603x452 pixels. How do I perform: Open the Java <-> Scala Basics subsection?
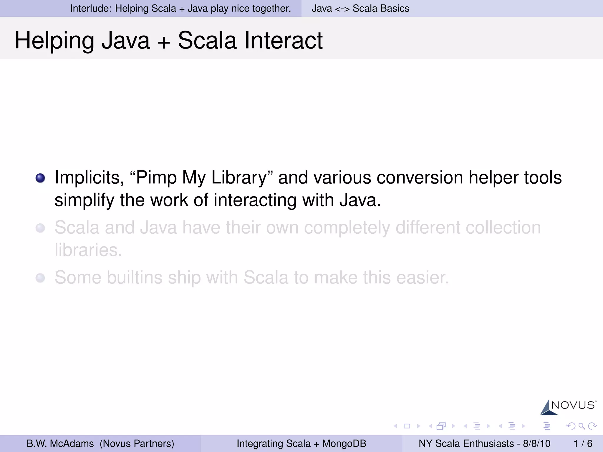tap(360, 8)
